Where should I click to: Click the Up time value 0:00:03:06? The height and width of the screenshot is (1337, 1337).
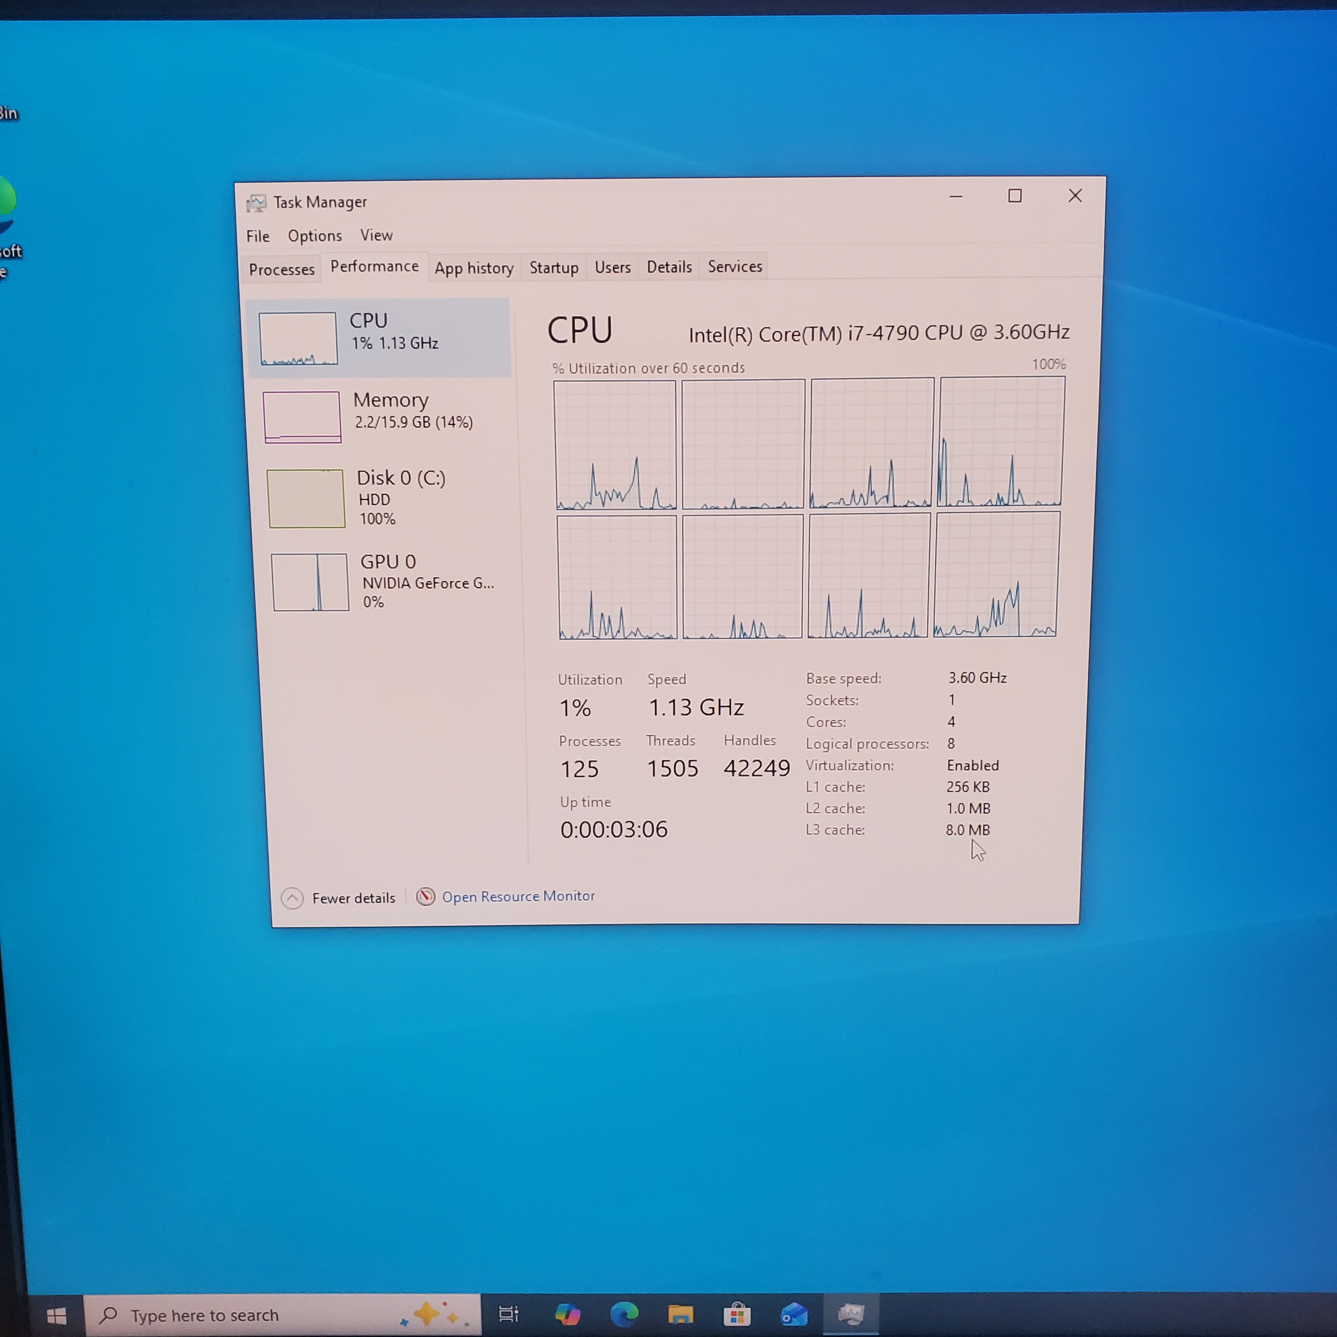tap(614, 830)
